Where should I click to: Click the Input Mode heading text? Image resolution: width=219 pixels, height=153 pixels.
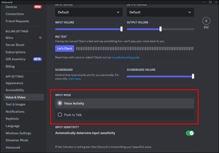(x=63, y=95)
